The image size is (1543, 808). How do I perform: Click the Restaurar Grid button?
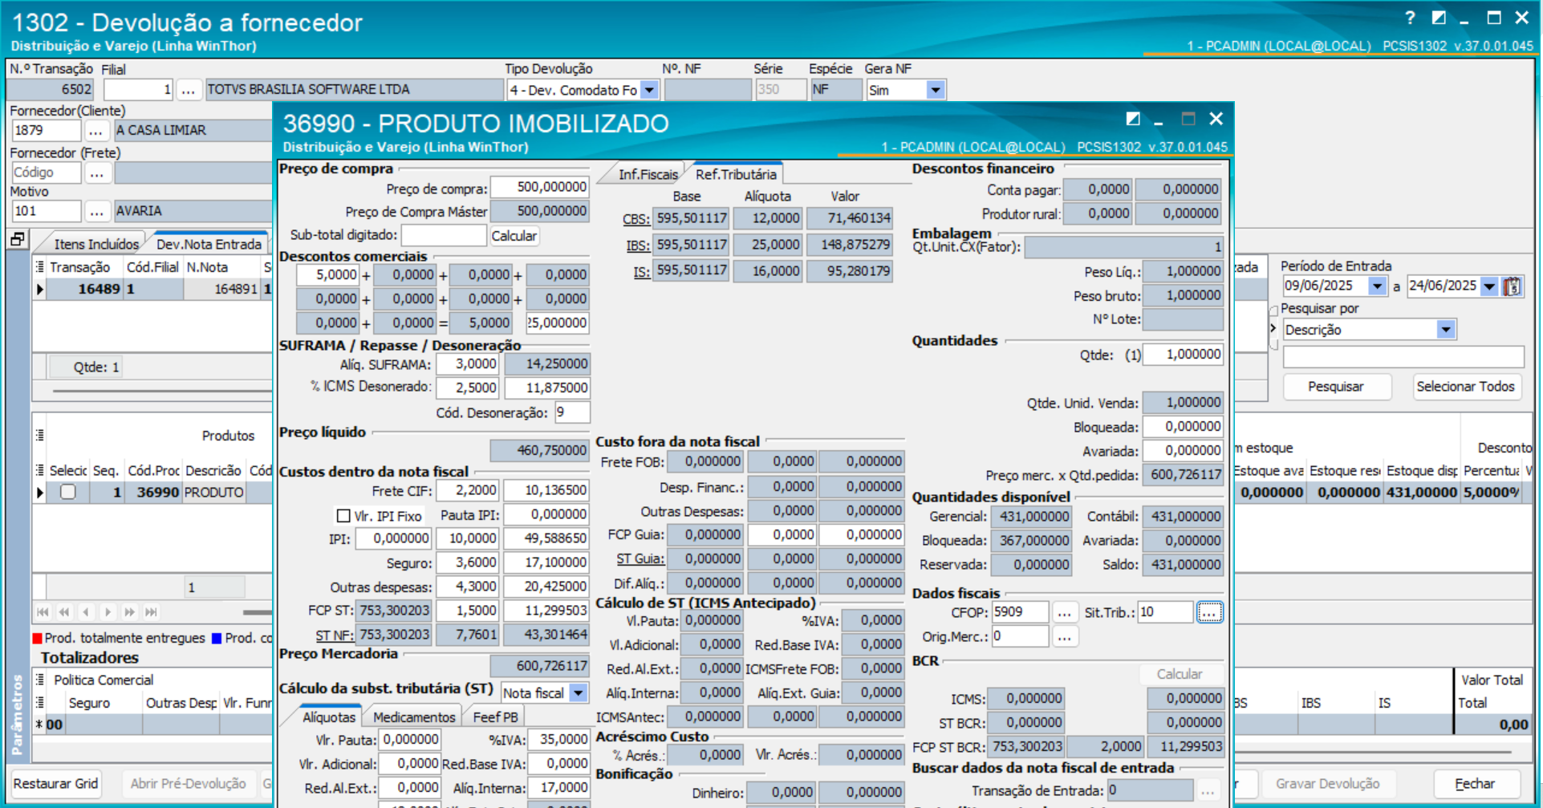(56, 783)
